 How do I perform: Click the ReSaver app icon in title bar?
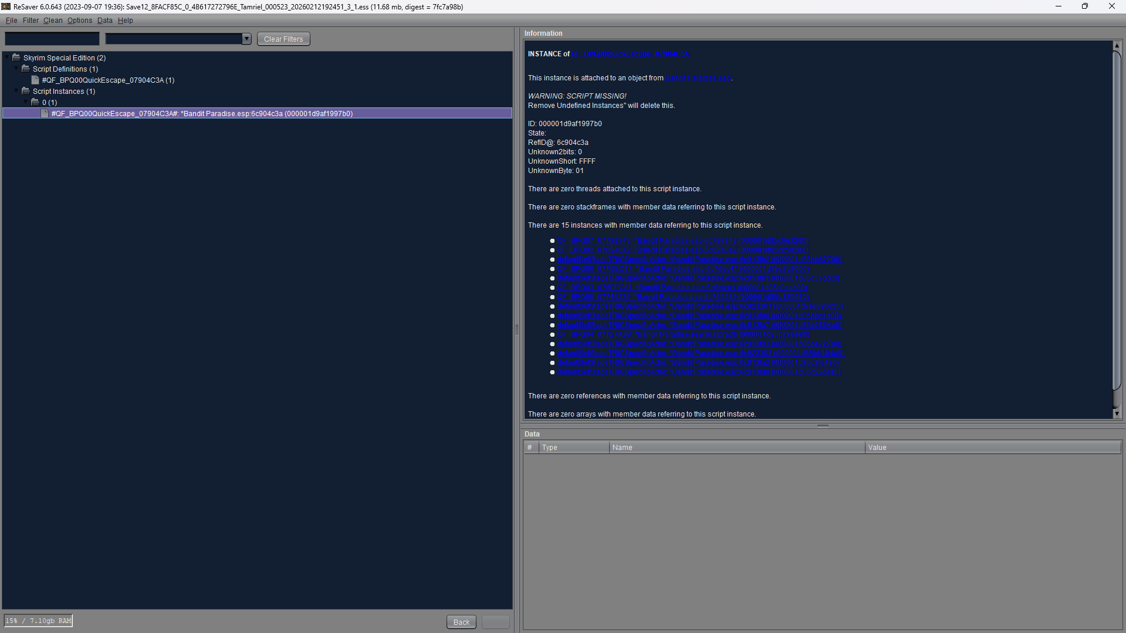[x=6, y=6]
